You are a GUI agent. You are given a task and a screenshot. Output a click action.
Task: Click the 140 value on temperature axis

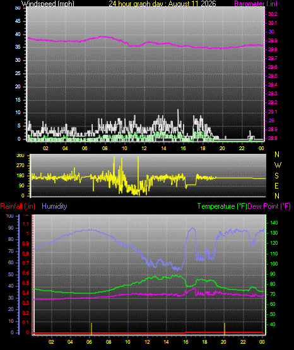click(x=274, y=223)
